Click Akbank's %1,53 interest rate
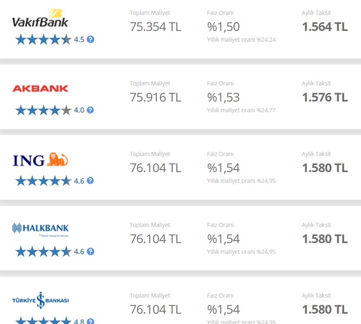The image size is (361, 324). [223, 97]
